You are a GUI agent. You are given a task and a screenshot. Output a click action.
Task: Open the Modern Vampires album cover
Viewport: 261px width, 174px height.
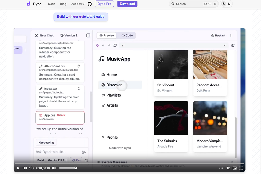(210, 118)
